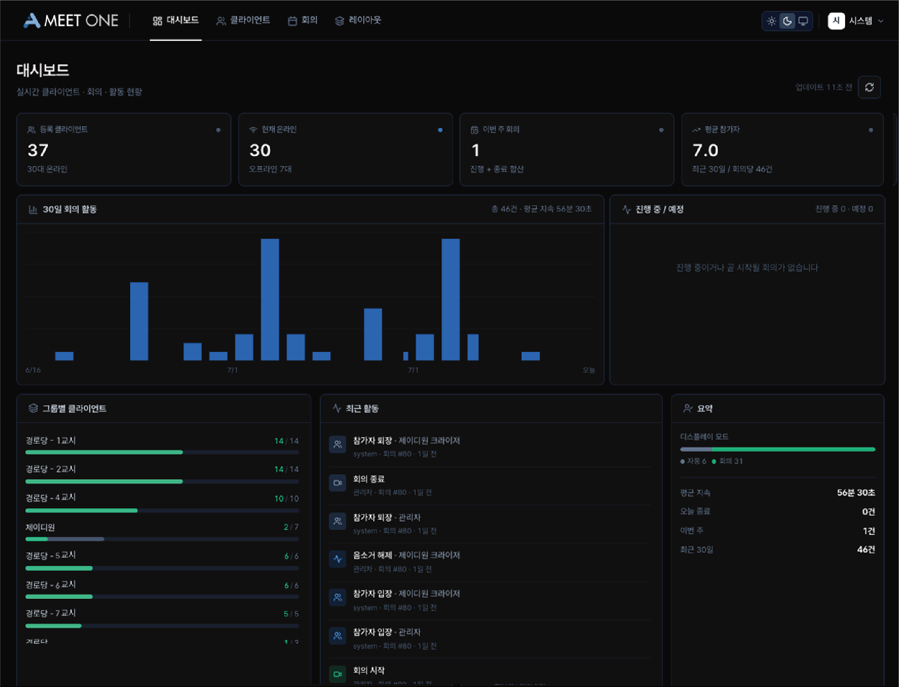Open the 시스템 user dropdown
Screen dimensions: 899x687
pyautogui.click(x=856, y=21)
